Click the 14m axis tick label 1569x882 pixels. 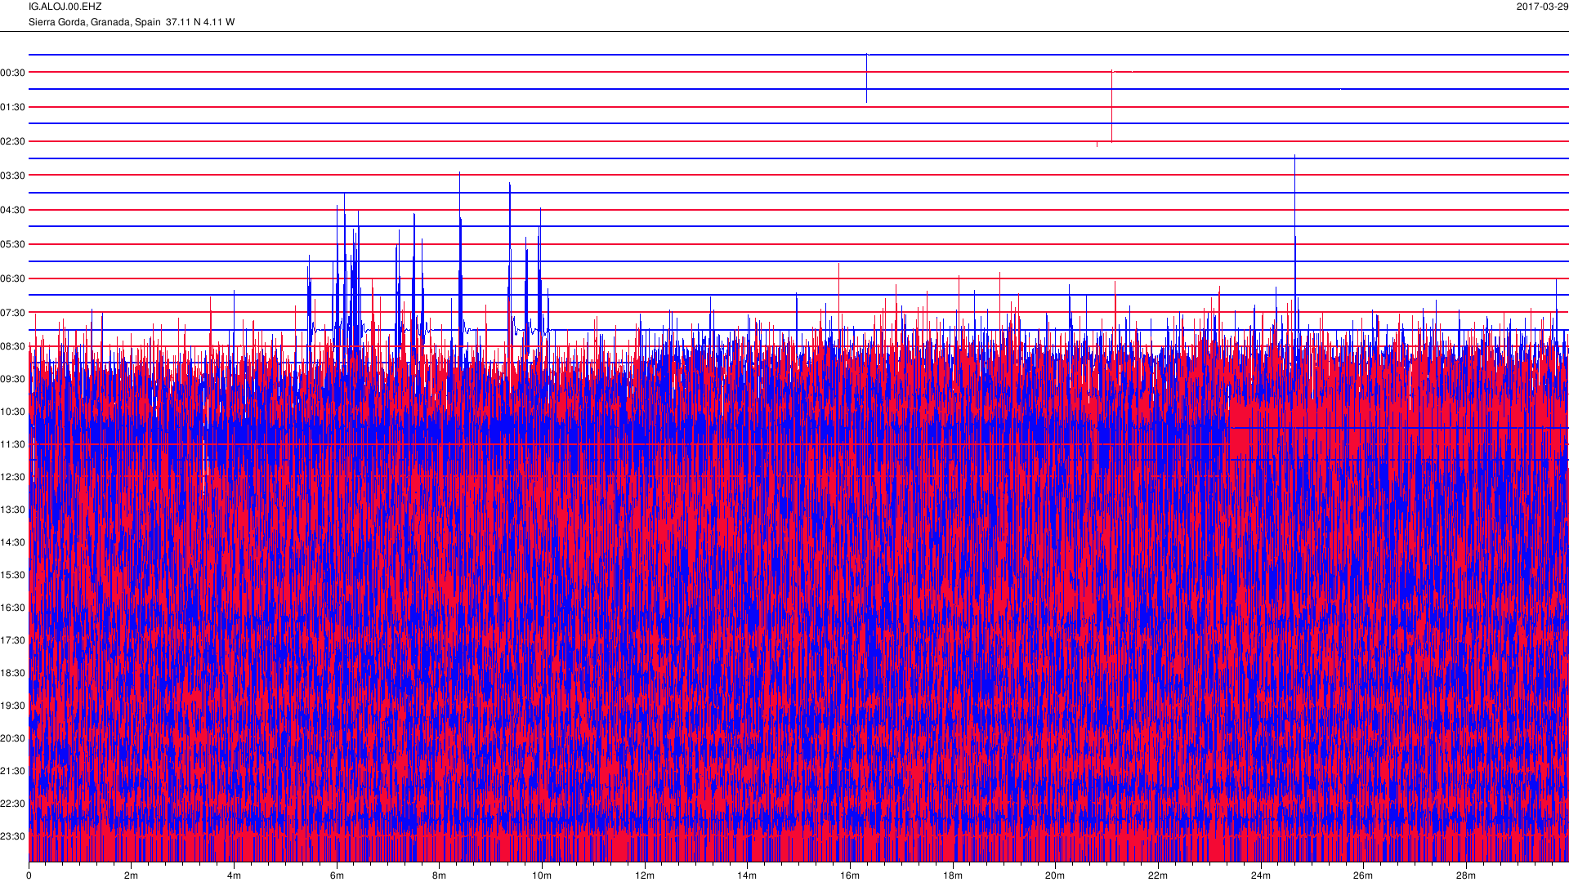747,875
